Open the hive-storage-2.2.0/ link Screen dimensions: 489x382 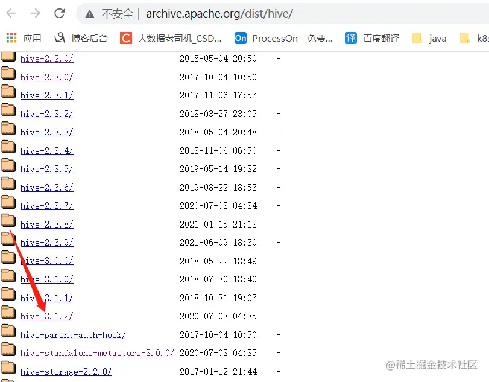click(66, 372)
